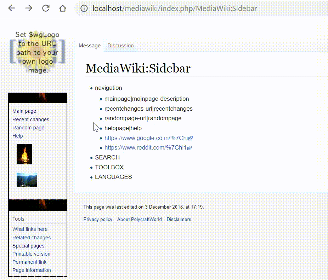This screenshot has height=280, width=328.
Task: Go to browser home icon
Action: [x=63, y=8]
